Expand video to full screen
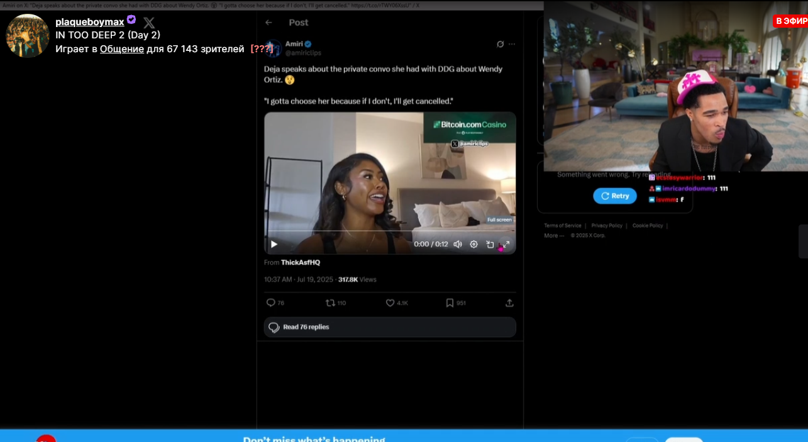808x442 pixels. point(505,244)
